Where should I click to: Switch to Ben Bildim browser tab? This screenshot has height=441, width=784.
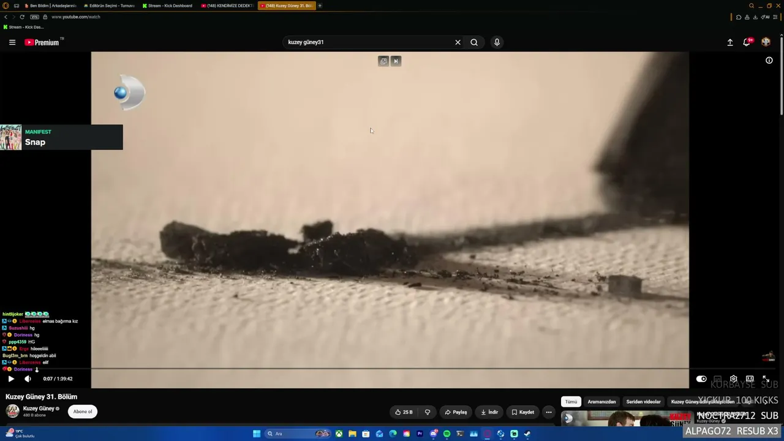(51, 6)
